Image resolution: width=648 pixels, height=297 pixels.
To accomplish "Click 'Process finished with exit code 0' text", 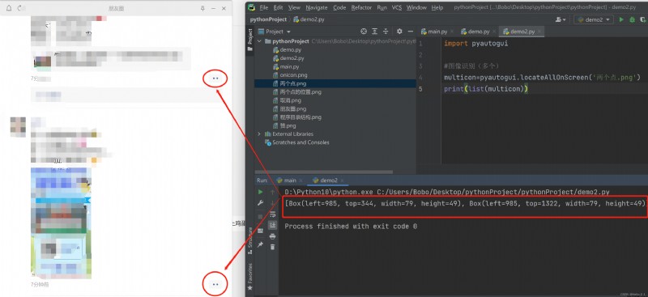I will tap(351, 227).
